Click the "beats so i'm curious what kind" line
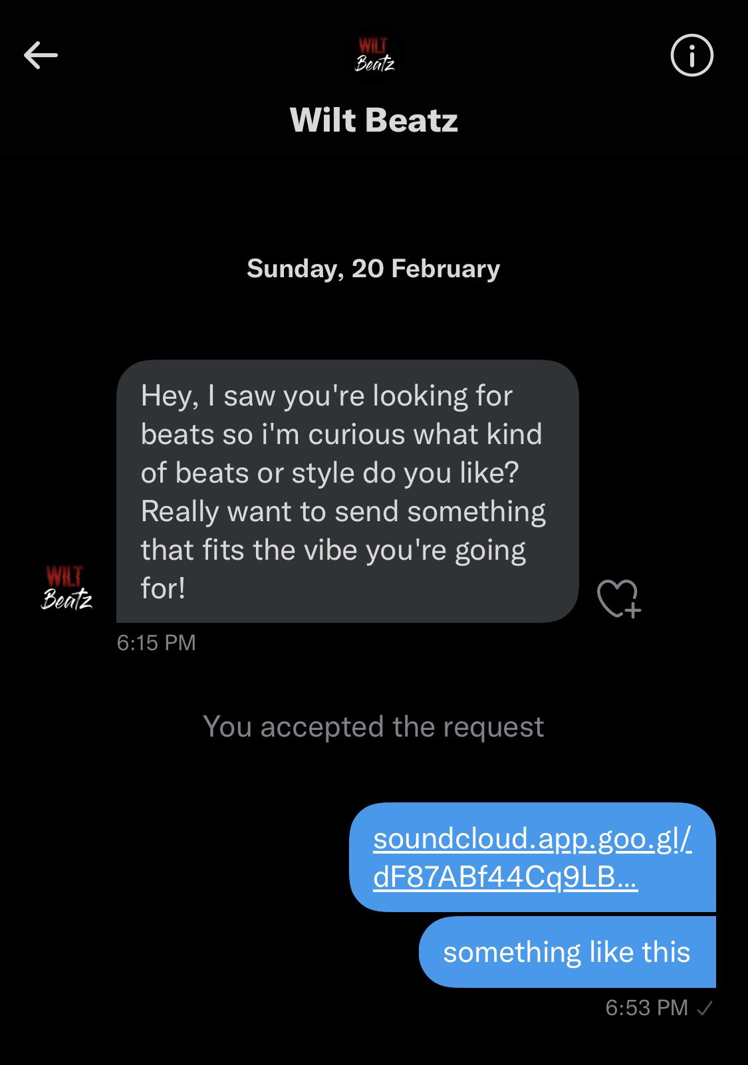 pyautogui.click(x=341, y=435)
